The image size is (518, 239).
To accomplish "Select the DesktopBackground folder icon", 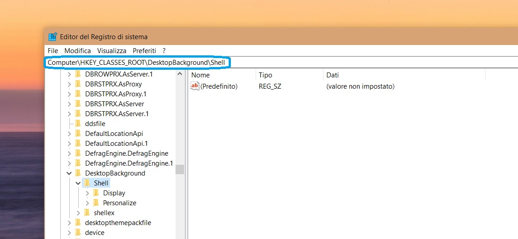I will 78,173.
